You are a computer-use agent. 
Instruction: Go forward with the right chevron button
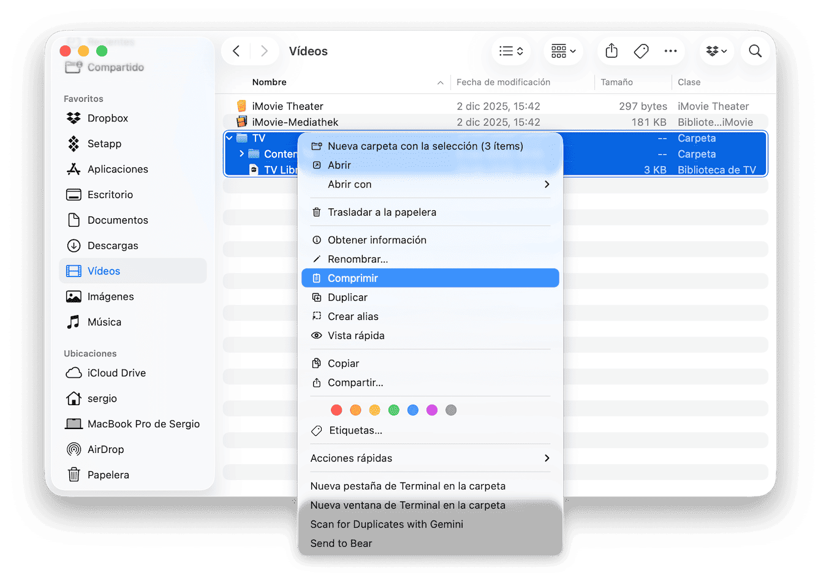(264, 51)
